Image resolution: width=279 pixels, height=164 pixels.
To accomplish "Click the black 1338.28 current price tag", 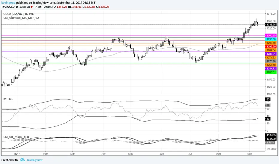I will 271,25.
